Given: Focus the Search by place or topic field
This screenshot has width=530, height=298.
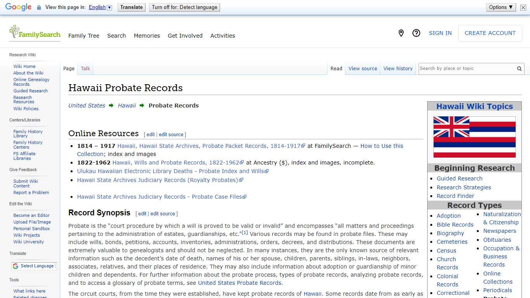Looking at the screenshot, I should 467,69.
